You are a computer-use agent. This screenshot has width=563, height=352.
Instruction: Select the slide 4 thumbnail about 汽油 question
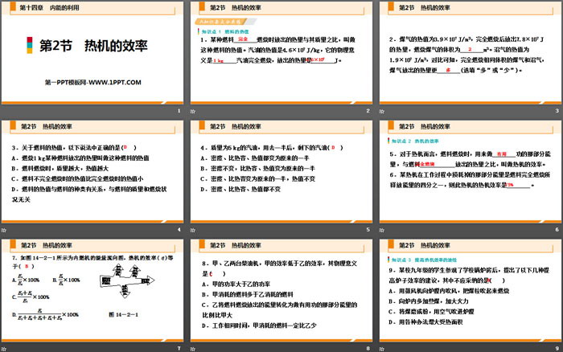point(280,175)
